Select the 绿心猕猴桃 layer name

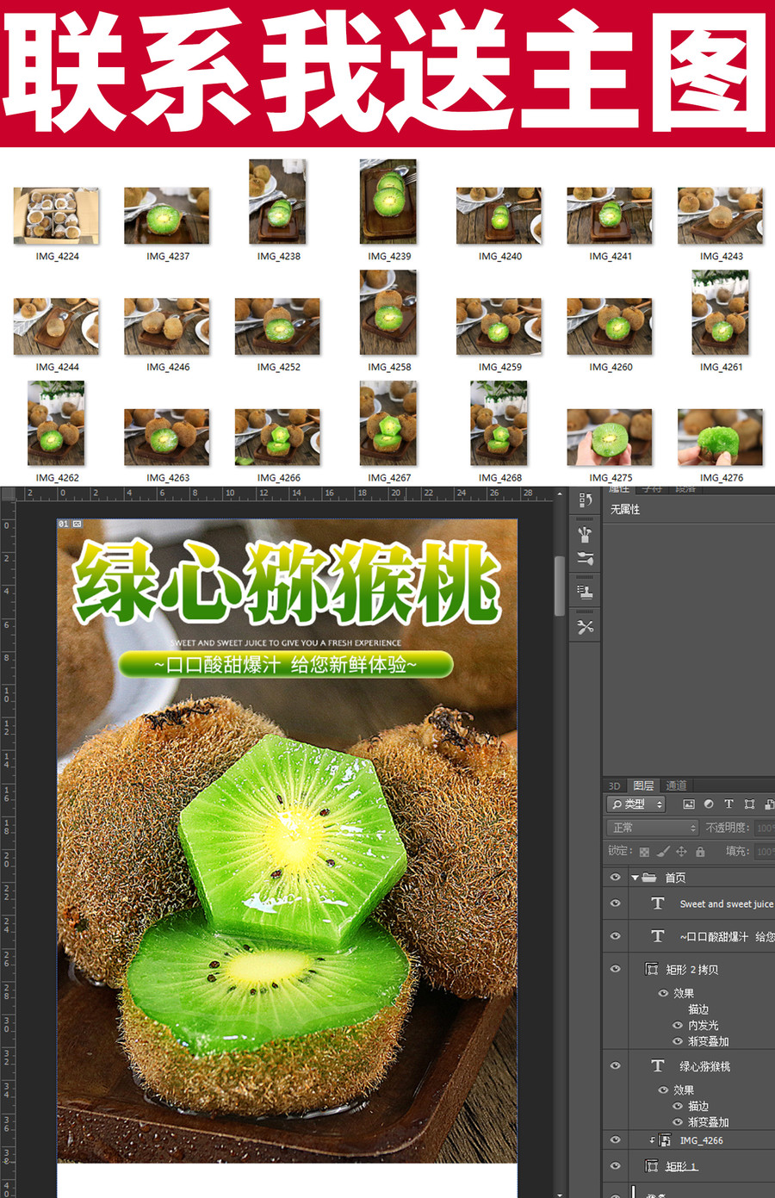pos(705,1067)
